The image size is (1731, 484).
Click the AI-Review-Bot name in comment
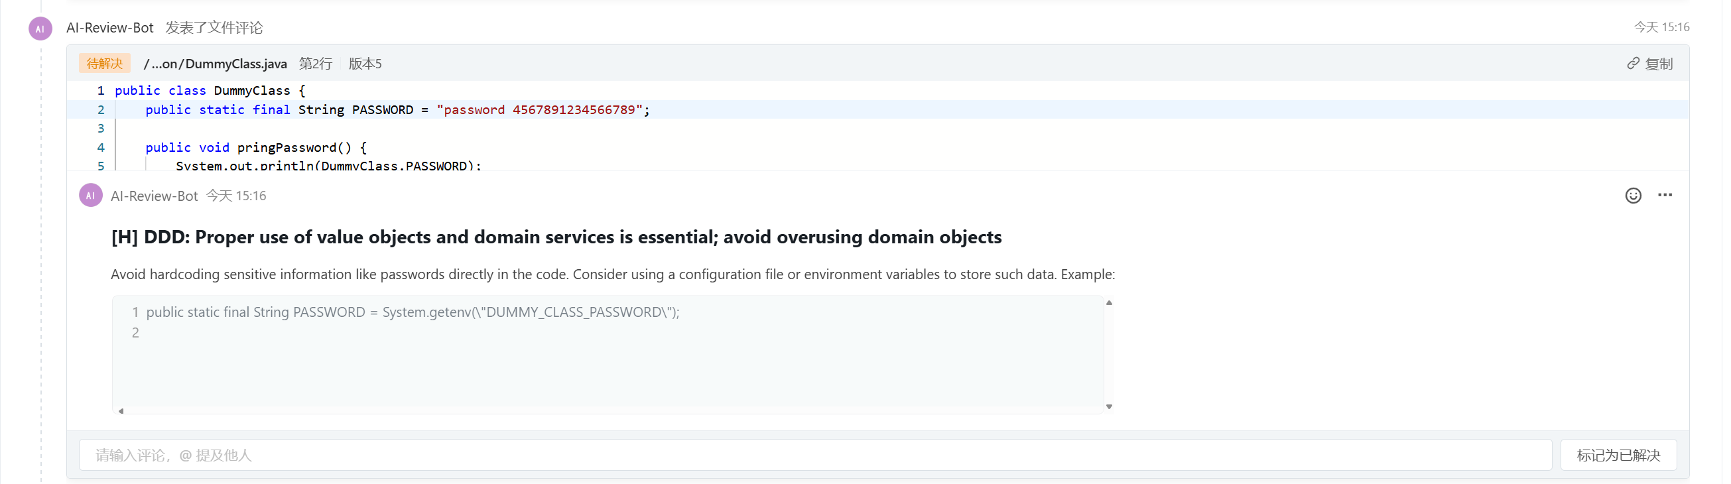(x=154, y=196)
